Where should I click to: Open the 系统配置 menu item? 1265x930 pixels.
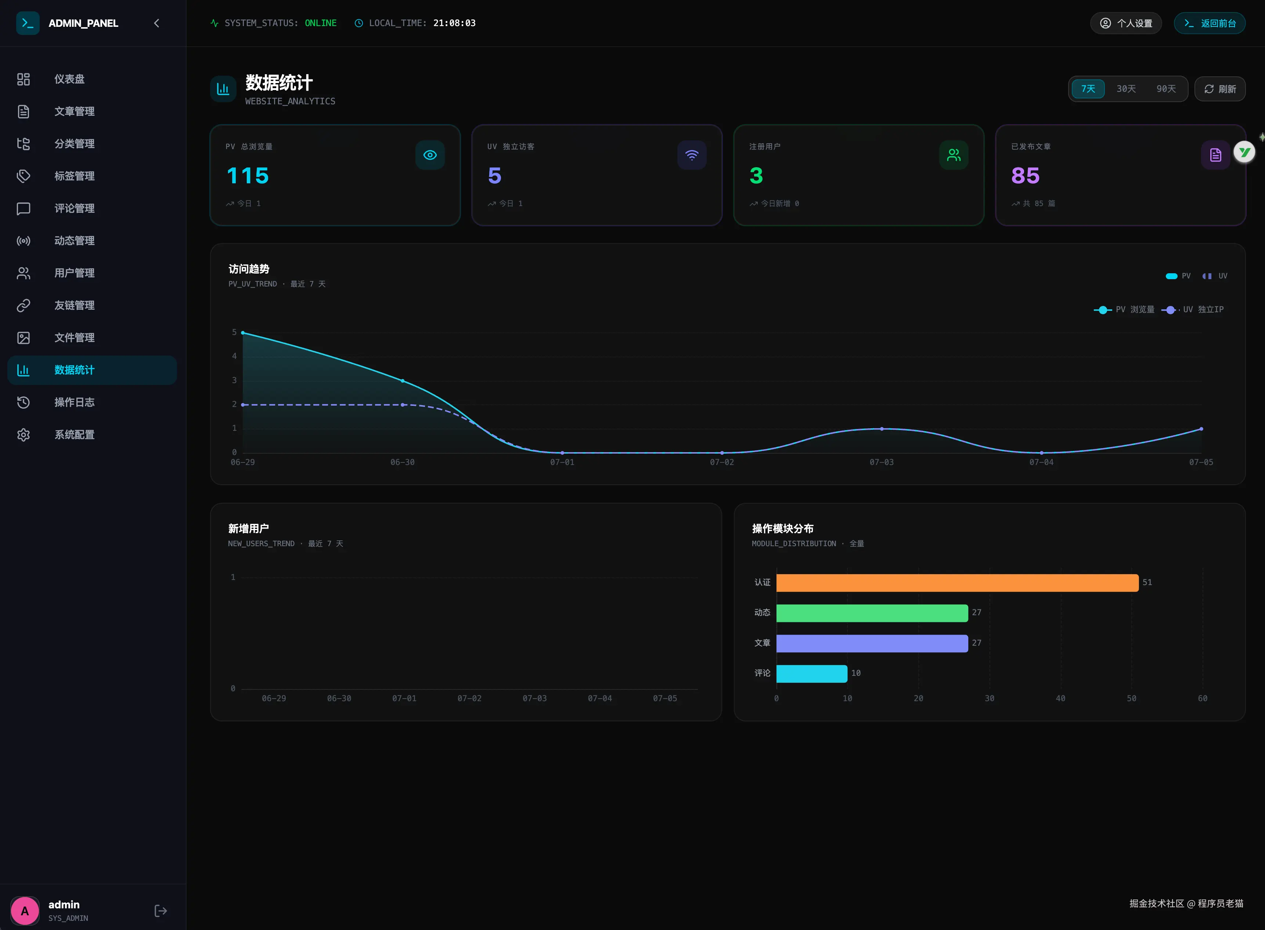(92, 435)
